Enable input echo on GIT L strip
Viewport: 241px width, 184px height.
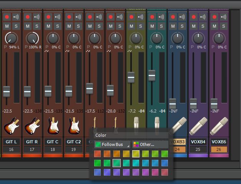[16, 17]
